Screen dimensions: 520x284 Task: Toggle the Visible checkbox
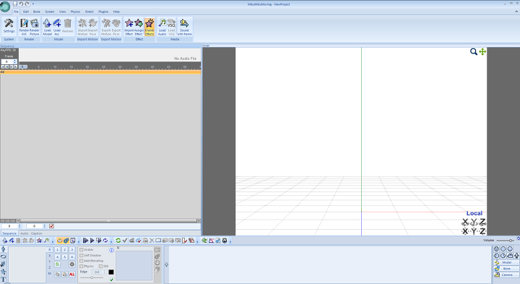click(81, 250)
